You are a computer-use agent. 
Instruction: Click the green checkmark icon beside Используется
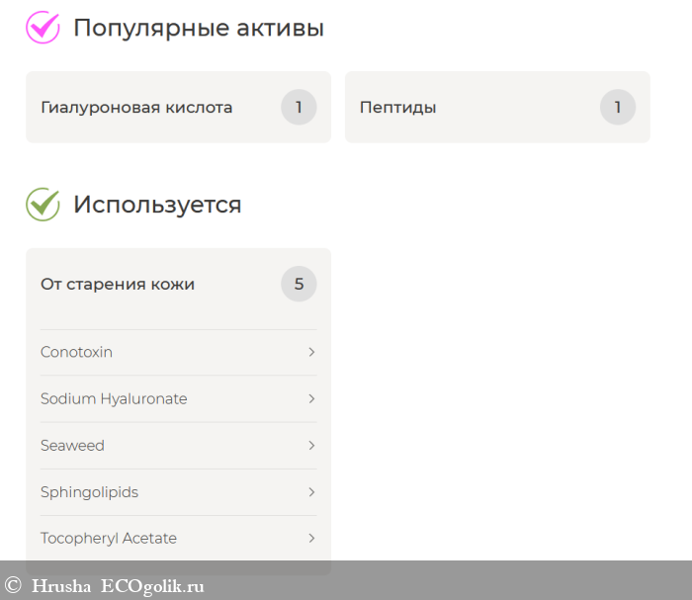[43, 205]
